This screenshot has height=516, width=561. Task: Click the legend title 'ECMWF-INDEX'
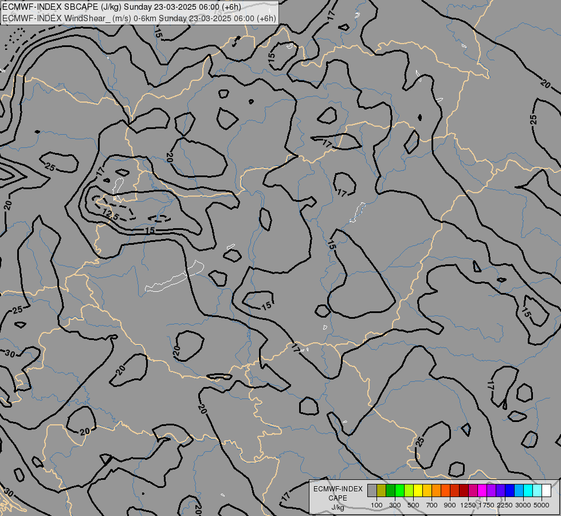click(x=338, y=489)
